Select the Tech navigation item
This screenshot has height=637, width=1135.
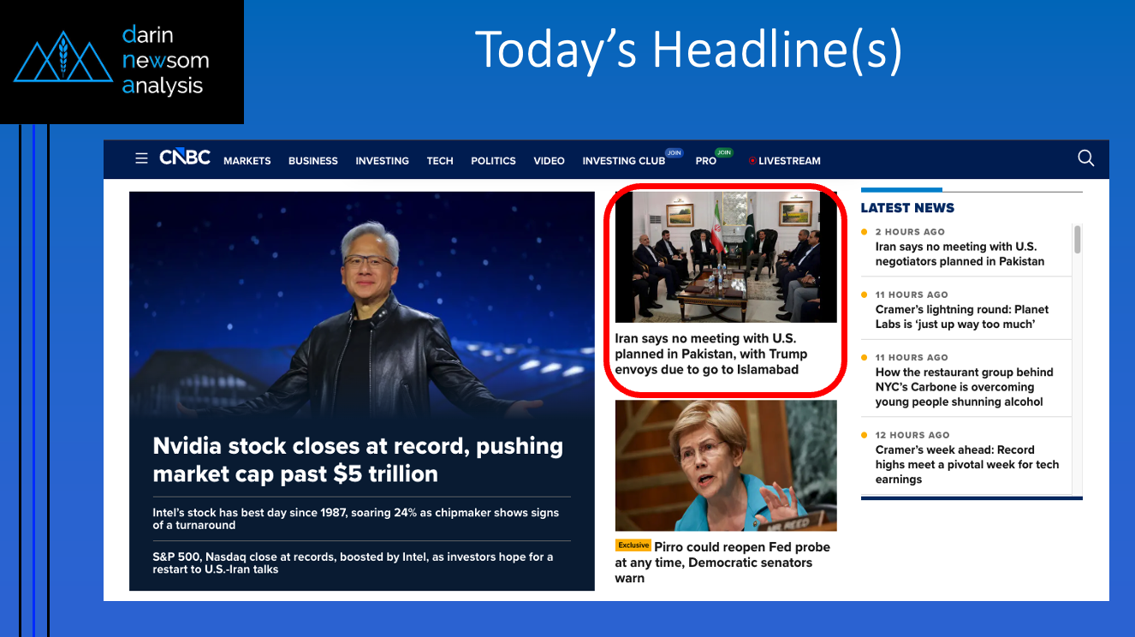[440, 161]
